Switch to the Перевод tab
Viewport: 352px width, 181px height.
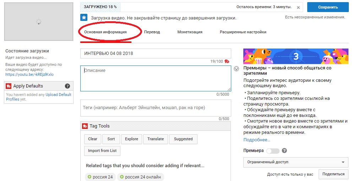[152, 32]
